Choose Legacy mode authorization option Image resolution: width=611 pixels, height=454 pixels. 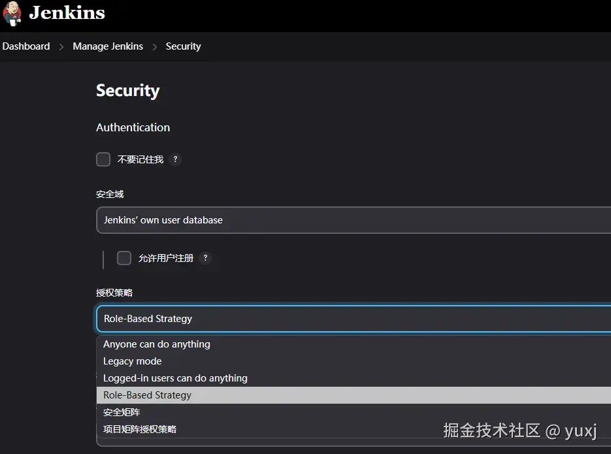(133, 361)
